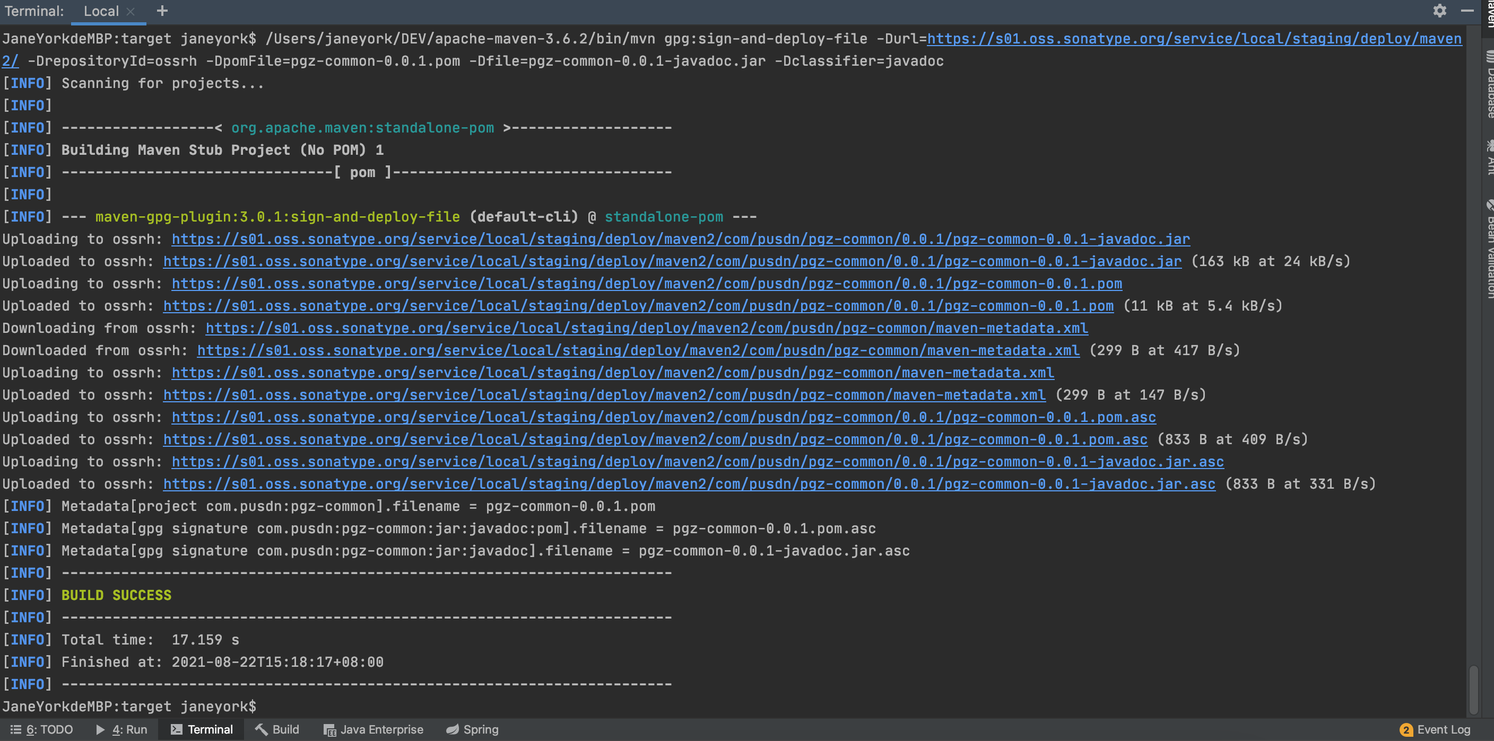The height and width of the screenshot is (741, 1494).
Task: Open the uploaded pgz-common-0.0.1.pom.asc link
Action: point(655,440)
